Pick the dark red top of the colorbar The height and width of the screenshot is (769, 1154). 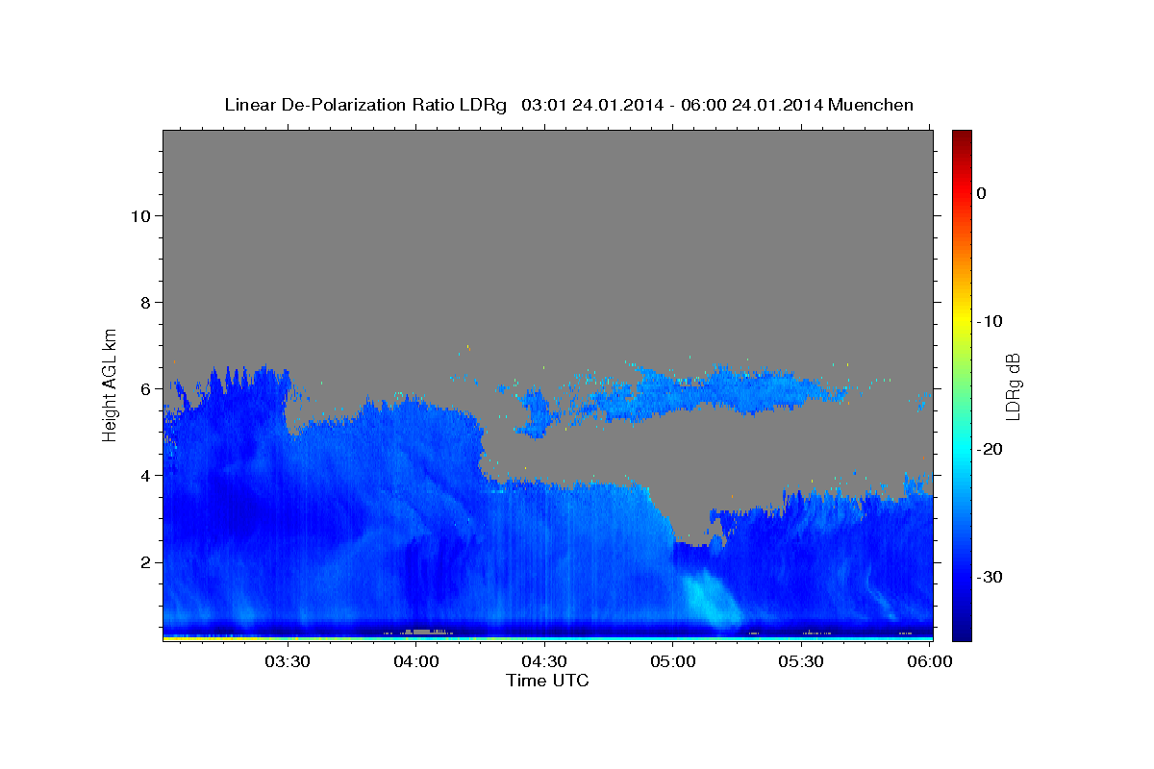click(962, 137)
